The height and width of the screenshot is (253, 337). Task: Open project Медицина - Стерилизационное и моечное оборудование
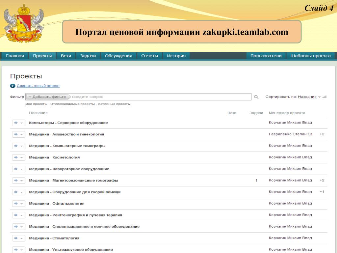coord(84,227)
